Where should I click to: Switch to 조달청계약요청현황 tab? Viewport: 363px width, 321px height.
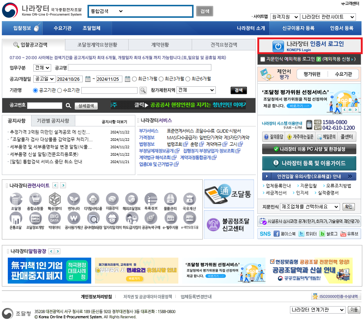[x=97, y=45]
